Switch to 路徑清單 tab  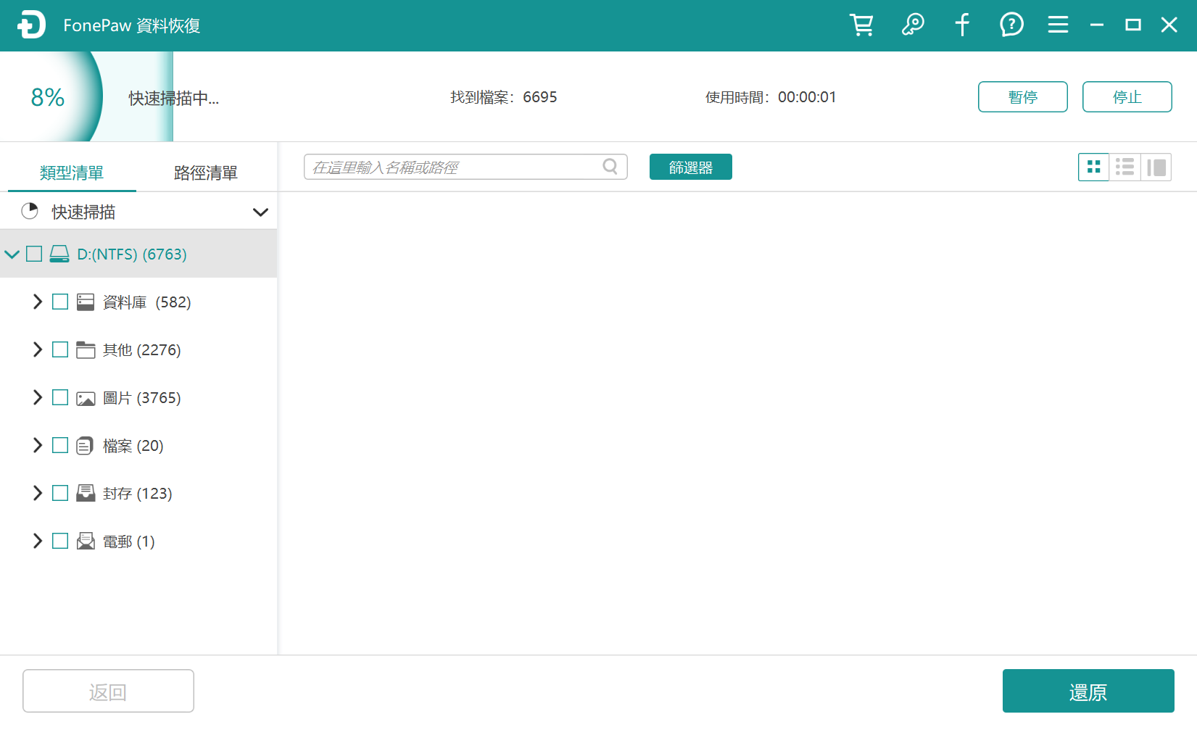(x=206, y=173)
